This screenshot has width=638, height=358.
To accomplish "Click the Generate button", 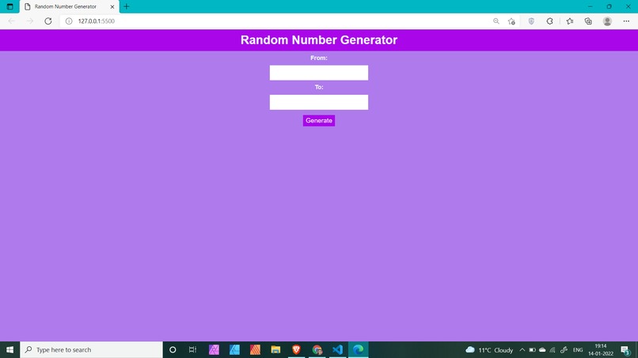I will pyautogui.click(x=318, y=121).
